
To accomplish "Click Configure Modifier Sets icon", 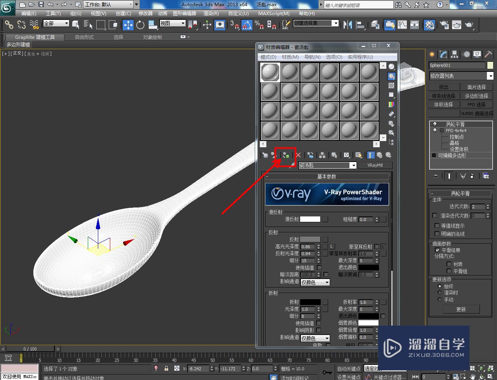I will (x=486, y=176).
